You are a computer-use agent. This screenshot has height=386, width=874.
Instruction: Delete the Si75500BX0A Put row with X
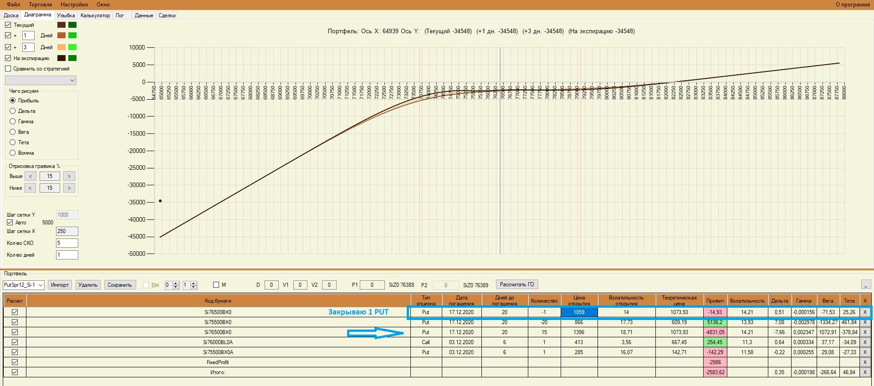[864, 352]
